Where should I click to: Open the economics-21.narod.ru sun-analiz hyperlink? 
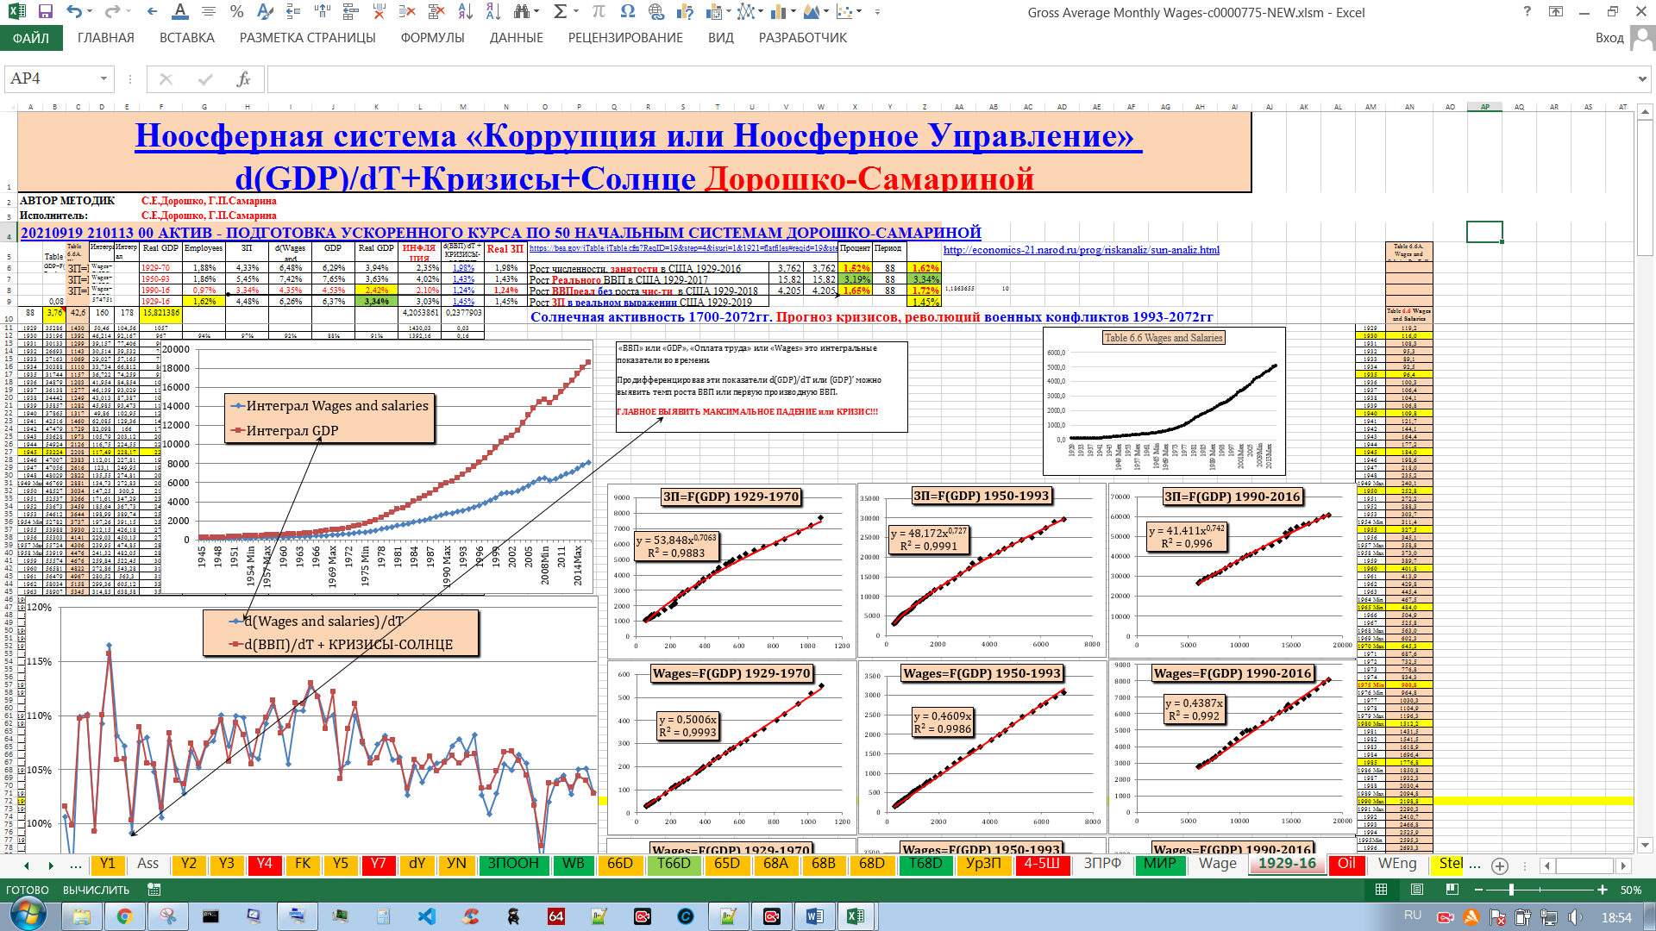click(1081, 250)
